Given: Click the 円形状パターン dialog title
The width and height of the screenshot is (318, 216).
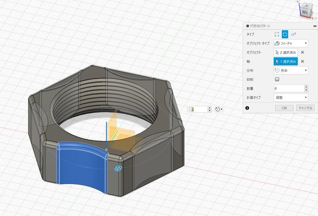Looking at the screenshot, I should tap(260, 26).
